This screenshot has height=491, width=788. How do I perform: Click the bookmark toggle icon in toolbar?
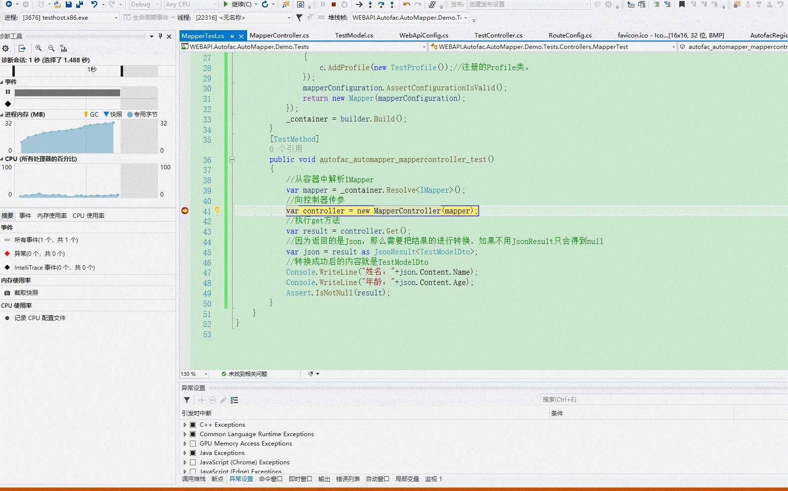[682, 4]
